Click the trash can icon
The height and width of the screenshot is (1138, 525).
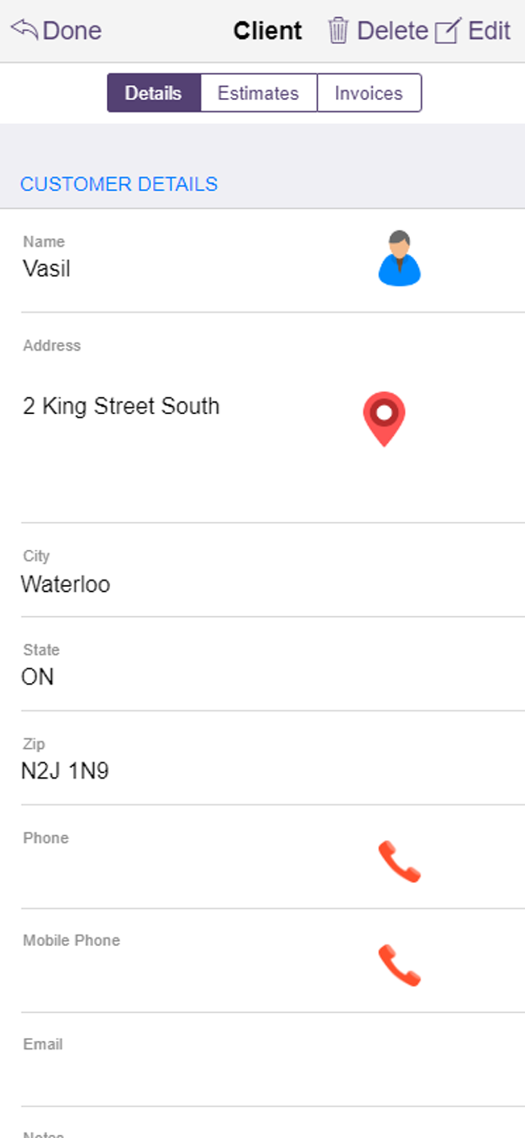pos(338,30)
